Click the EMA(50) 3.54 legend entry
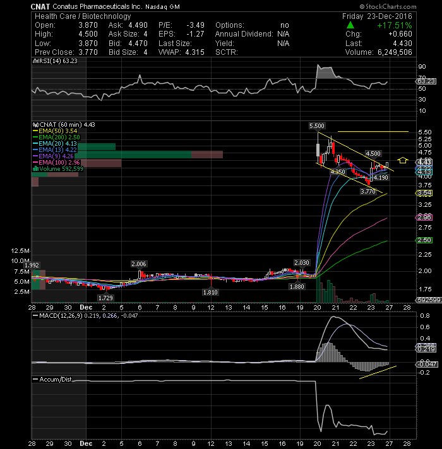Image resolution: width=442 pixels, height=449 pixels. point(56,131)
